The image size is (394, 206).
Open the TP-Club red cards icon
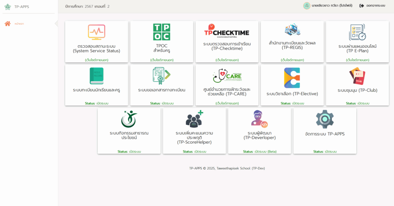coord(357,76)
